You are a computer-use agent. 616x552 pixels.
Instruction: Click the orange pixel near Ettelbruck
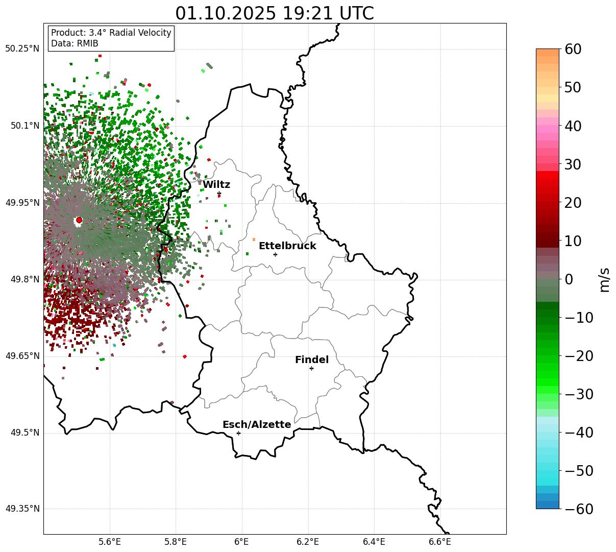pyautogui.click(x=254, y=239)
